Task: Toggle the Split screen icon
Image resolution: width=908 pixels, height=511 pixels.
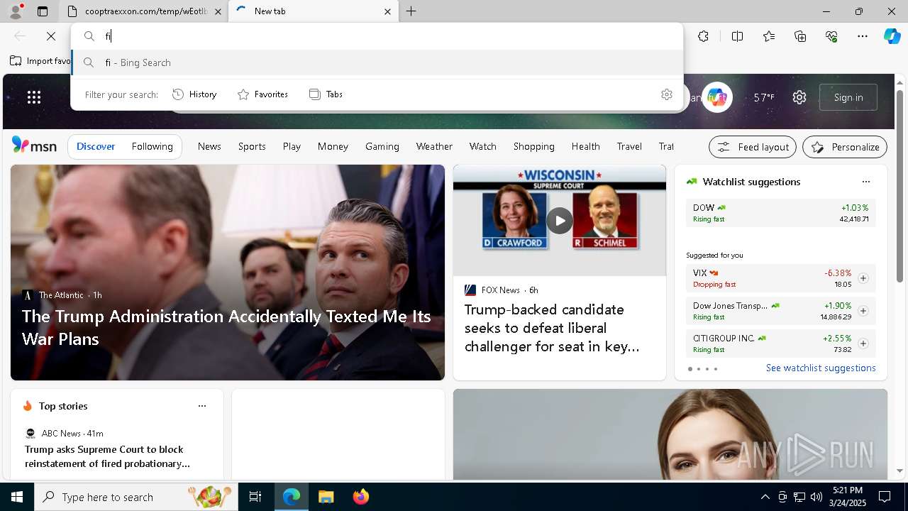Action: [x=737, y=36]
